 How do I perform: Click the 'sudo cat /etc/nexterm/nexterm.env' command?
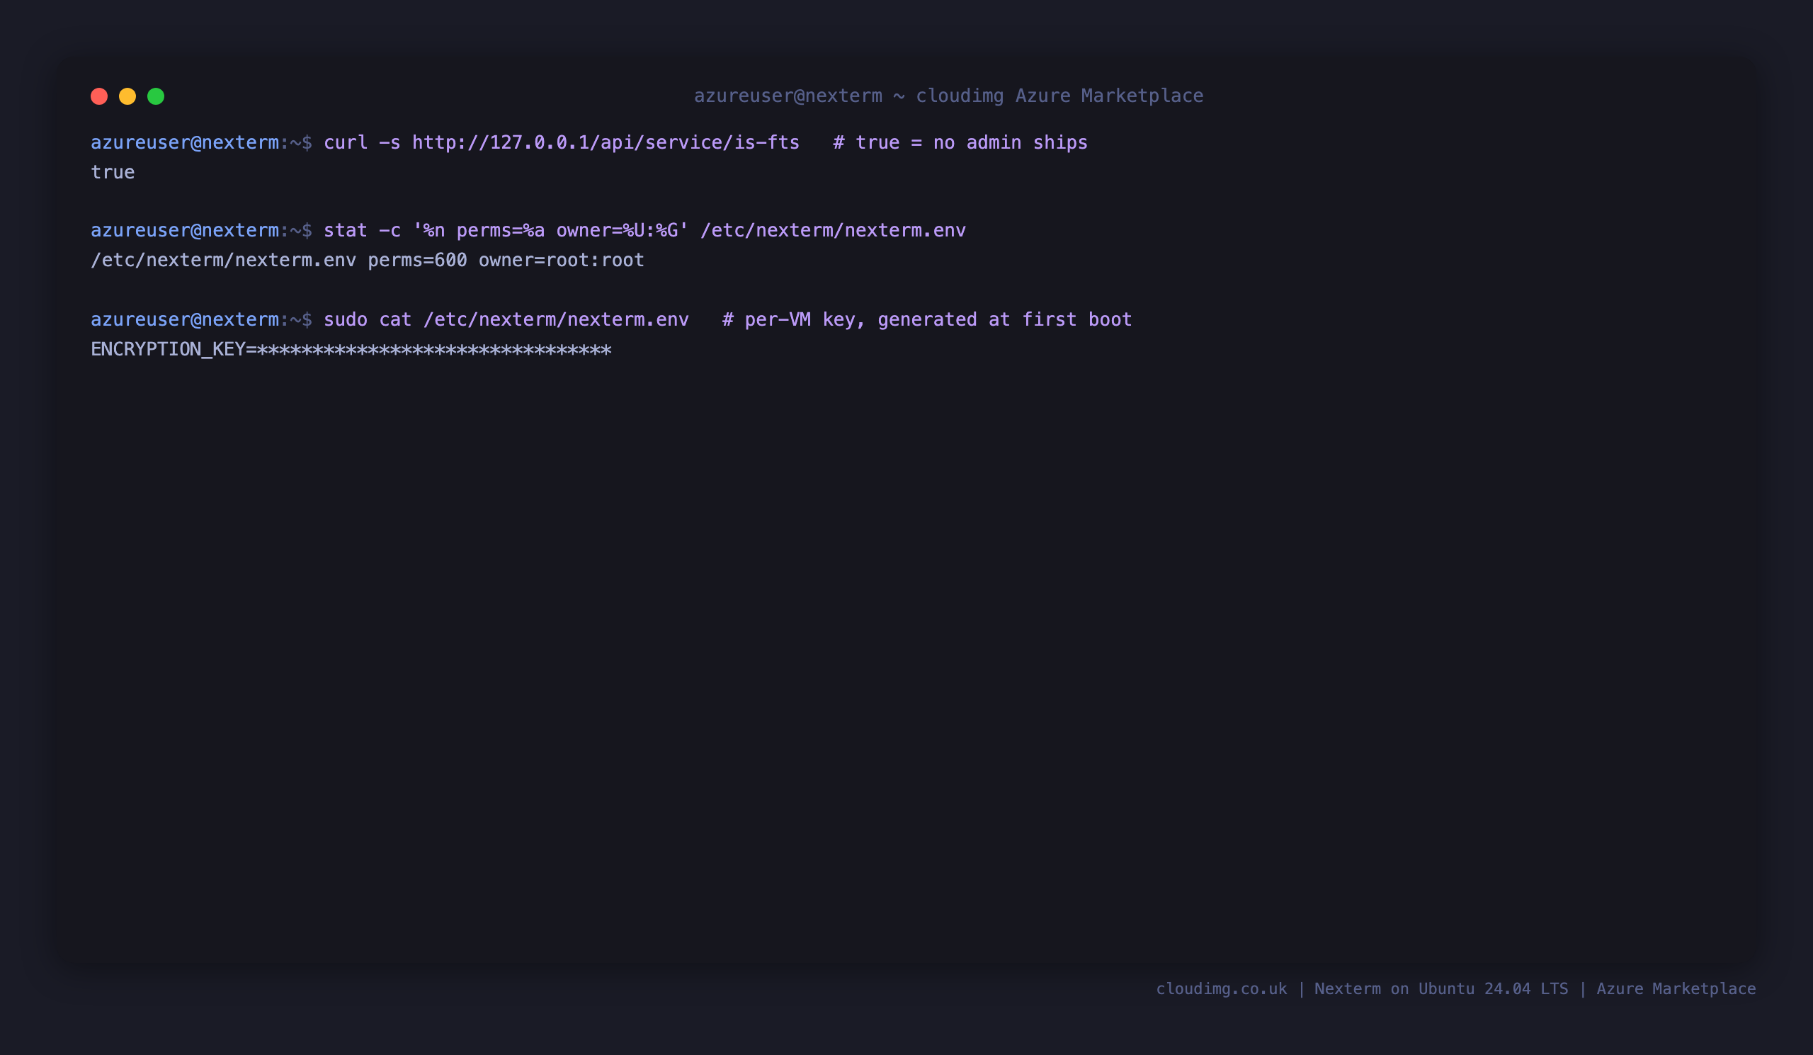pos(506,319)
